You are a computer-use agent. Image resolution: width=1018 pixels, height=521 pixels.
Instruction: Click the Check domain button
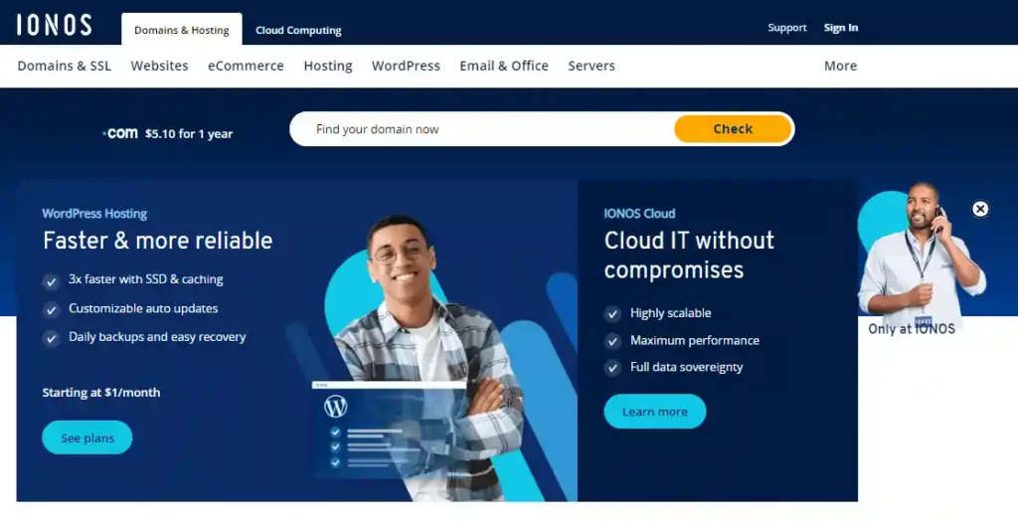733,128
